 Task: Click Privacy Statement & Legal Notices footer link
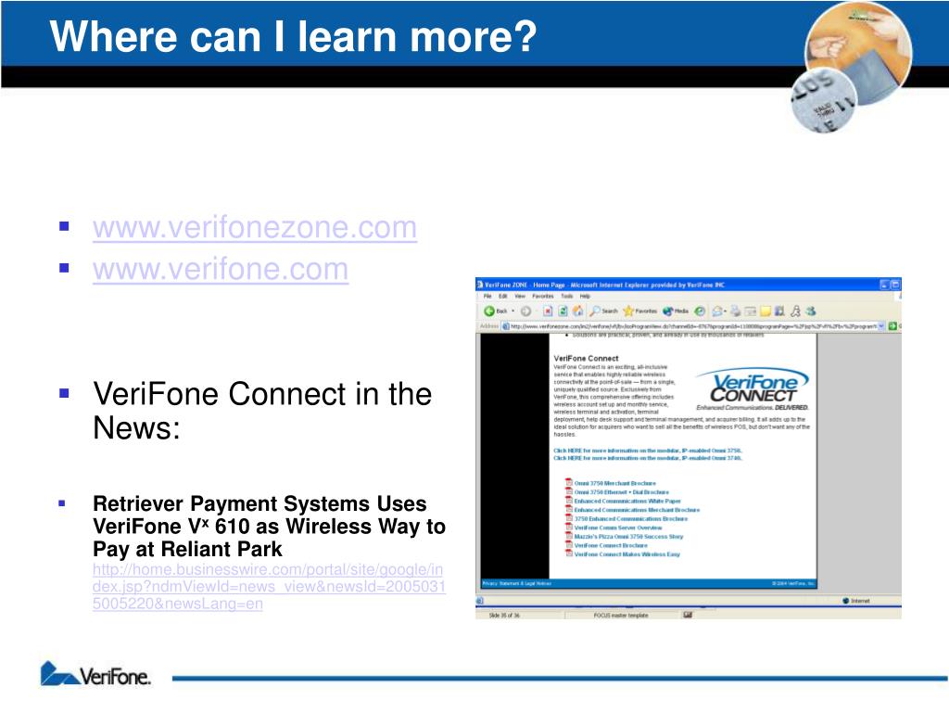517,584
